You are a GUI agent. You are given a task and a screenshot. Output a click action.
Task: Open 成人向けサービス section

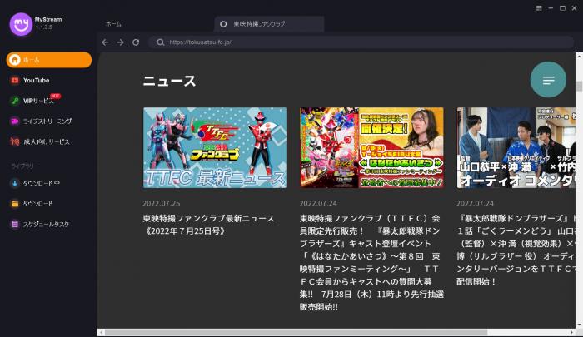tap(46, 141)
